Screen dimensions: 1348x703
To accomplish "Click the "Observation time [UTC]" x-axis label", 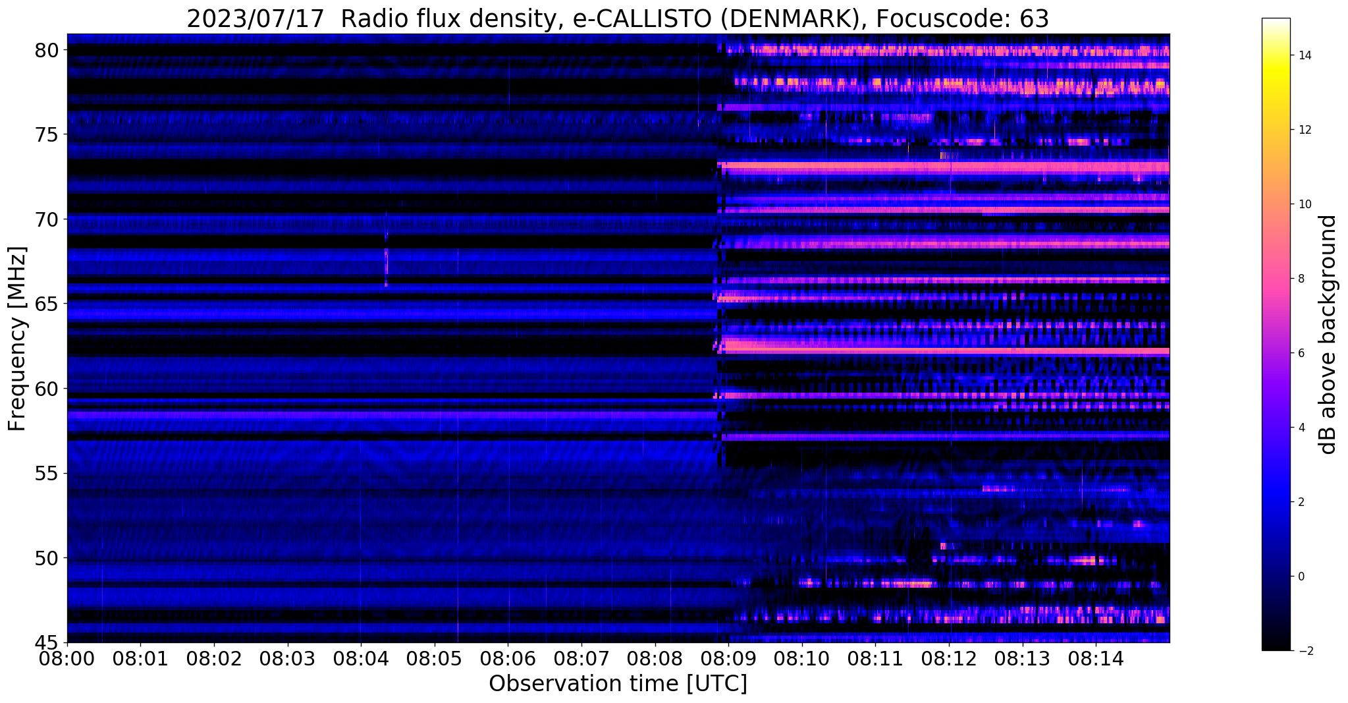I will click(x=618, y=684).
